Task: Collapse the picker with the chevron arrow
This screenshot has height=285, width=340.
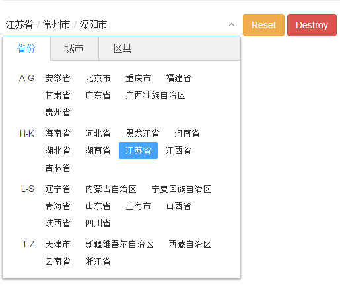Action: click(232, 25)
